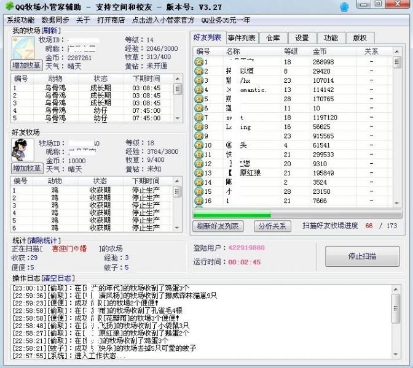This screenshot has height=368, width=413.
Task: Click the blue shirt skin icon
Action: click(x=344, y=7)
